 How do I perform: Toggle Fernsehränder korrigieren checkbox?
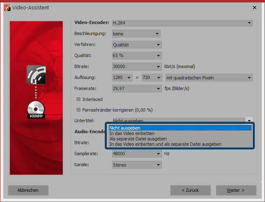tap(79, 110)
